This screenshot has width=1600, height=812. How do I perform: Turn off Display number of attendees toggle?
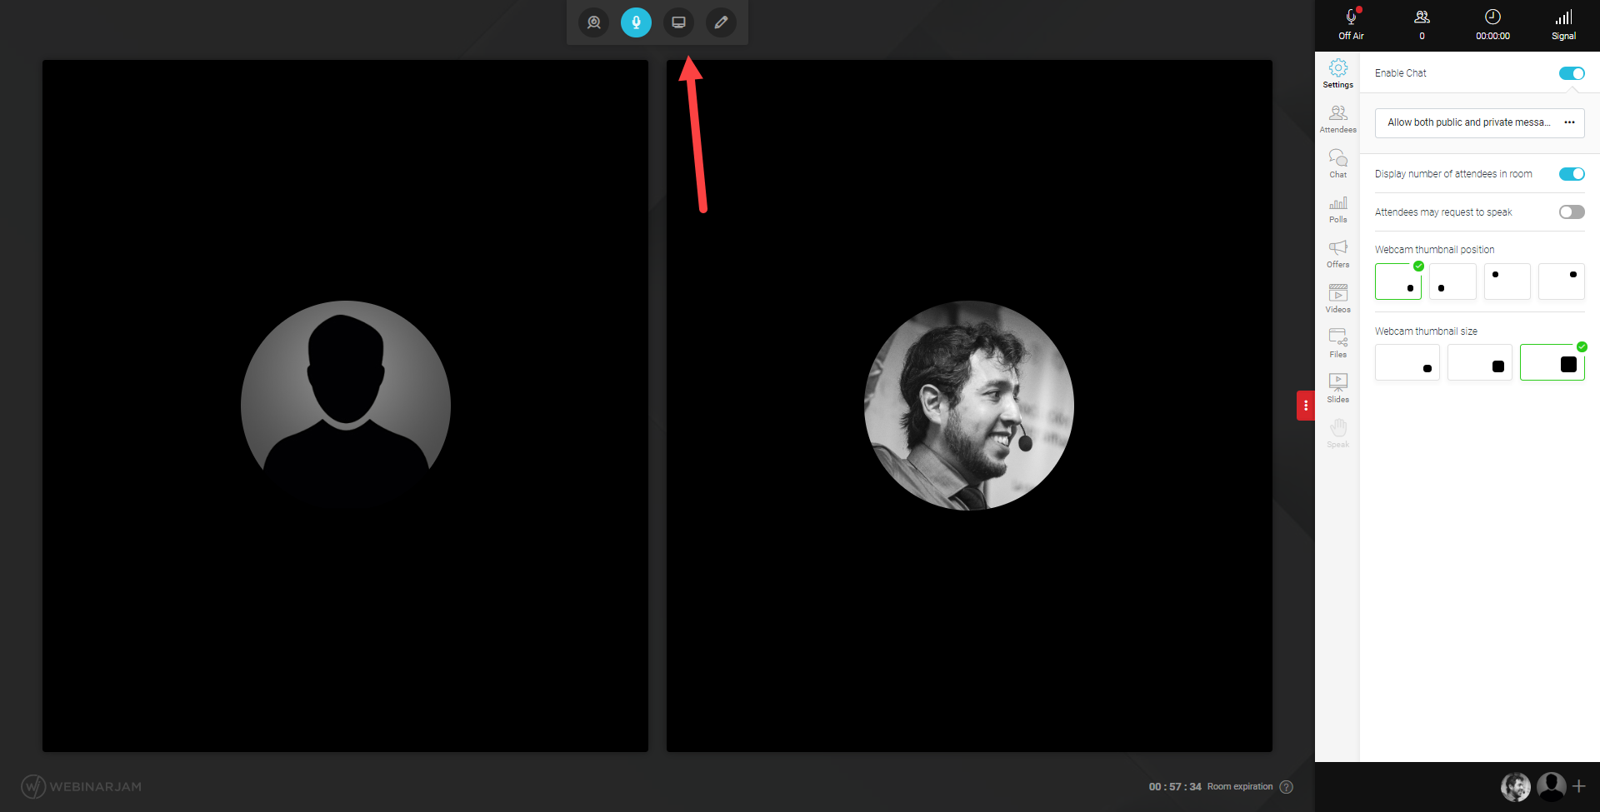1572,174
